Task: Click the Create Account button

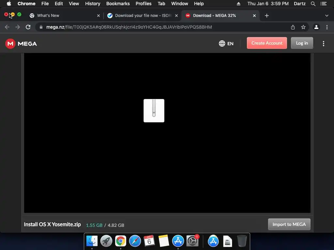Action: [x=267, y=43]
